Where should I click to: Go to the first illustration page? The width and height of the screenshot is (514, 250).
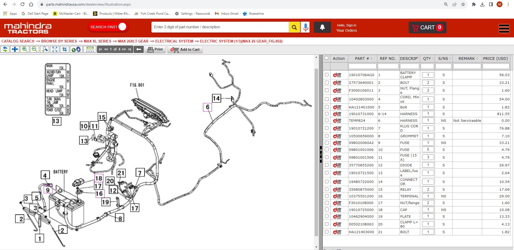coord(100,49)
